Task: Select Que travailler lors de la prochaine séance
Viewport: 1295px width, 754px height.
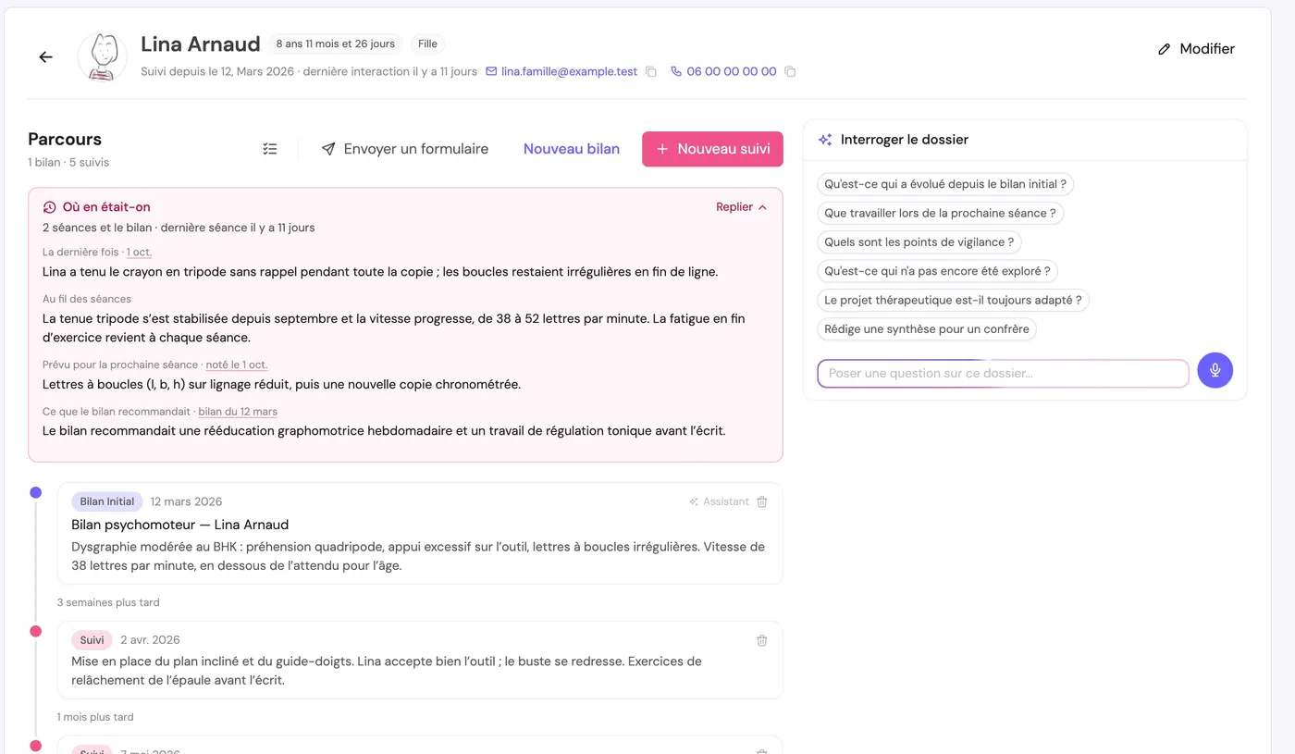Action: click(x=941, y=213)
